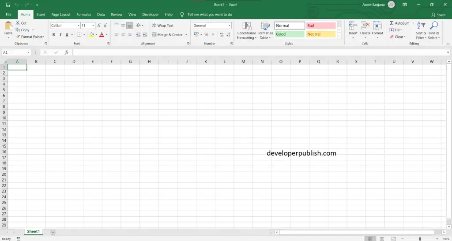Apply the yellow fill color bucket
Viewport: 452px width, 241px height.
pyautogui.click(x=92, y=35)
